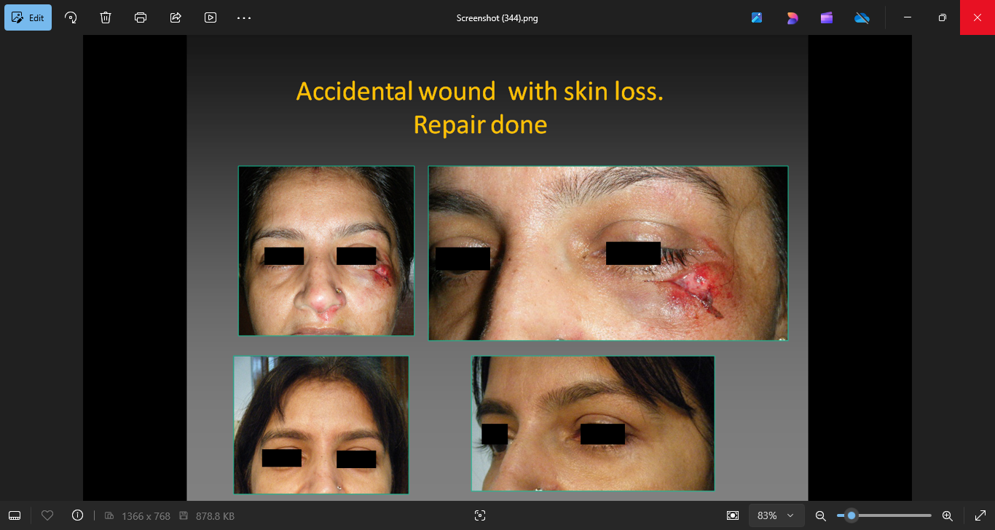
Task: Enter full screen with the expand arrows
Action: tap(980, 515)
